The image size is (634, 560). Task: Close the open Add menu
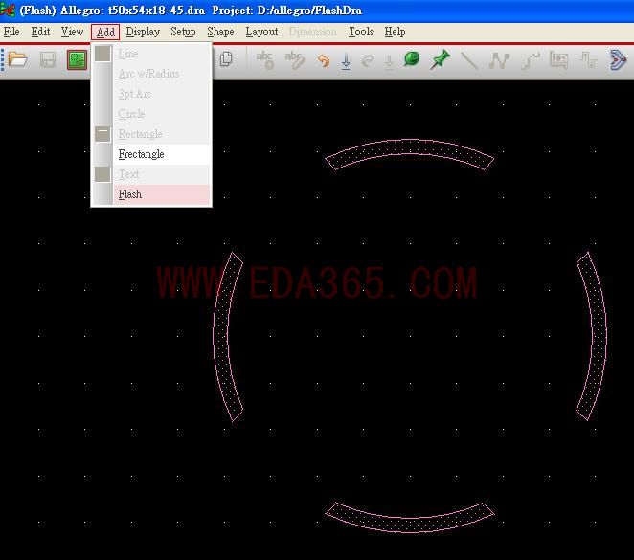tap(105, 32)
